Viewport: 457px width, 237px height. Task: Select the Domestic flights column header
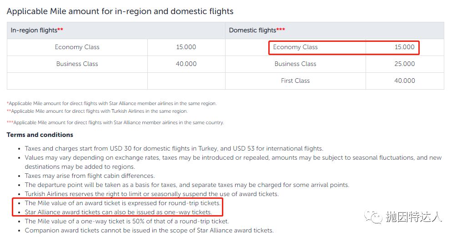click(257, 30)
